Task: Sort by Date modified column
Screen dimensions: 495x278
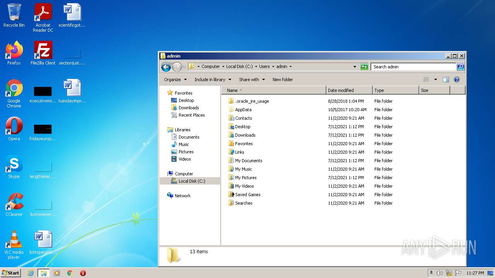Action: [350, 90]
